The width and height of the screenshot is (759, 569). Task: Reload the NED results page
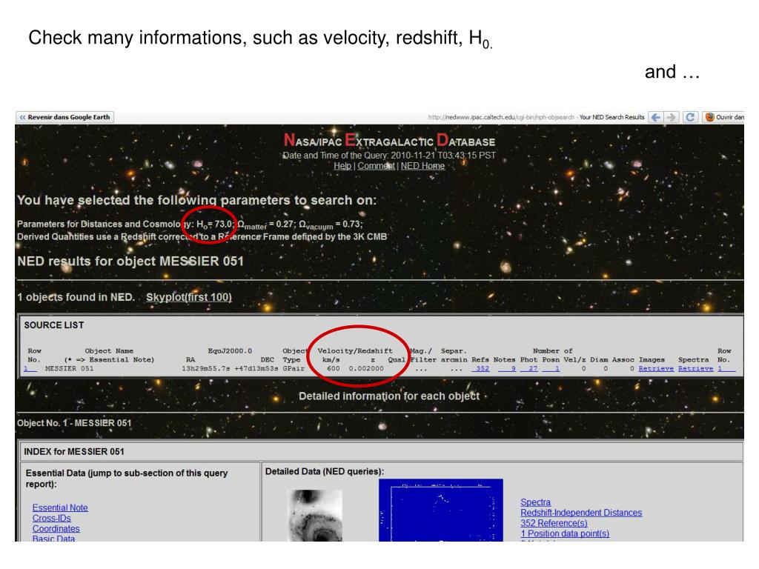coord(690,117)
